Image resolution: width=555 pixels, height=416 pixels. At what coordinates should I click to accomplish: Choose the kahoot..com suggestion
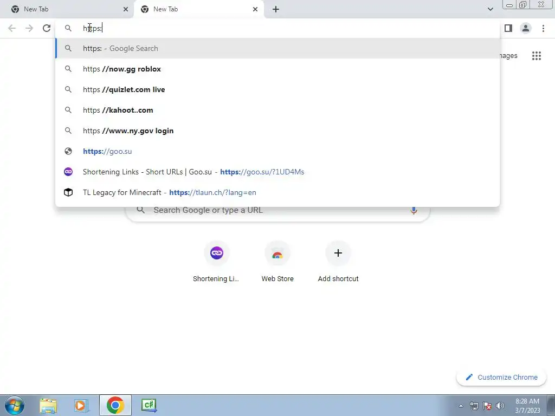[x=277, y=110]
